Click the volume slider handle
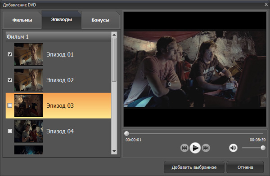Screen dimensions: 270x176 pos(263,148)
